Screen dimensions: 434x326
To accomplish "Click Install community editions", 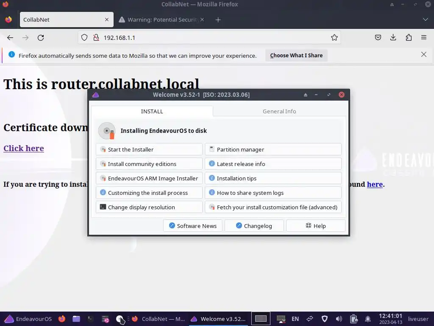I will (149, 164).
